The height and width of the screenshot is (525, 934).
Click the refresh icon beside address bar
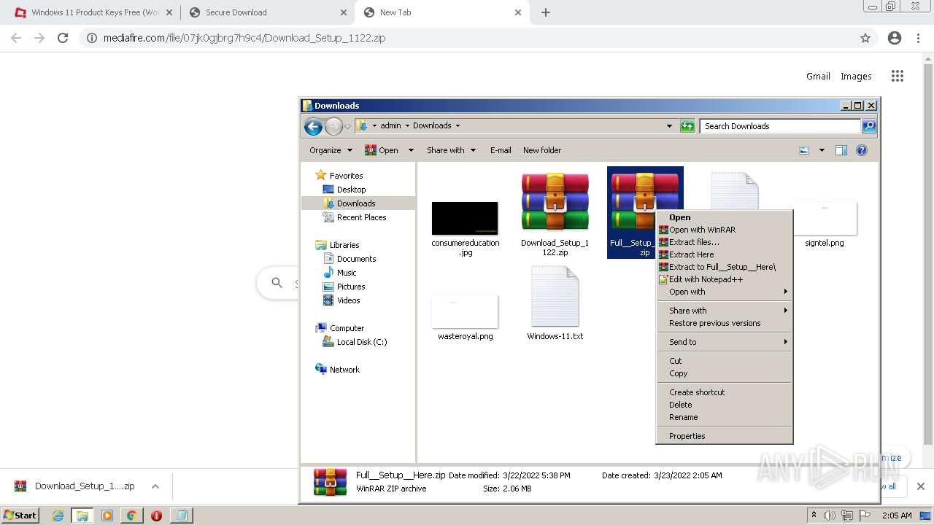pos(687,126)
